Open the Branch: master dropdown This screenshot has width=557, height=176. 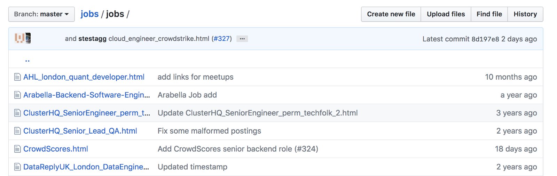(x=41, y=14)
